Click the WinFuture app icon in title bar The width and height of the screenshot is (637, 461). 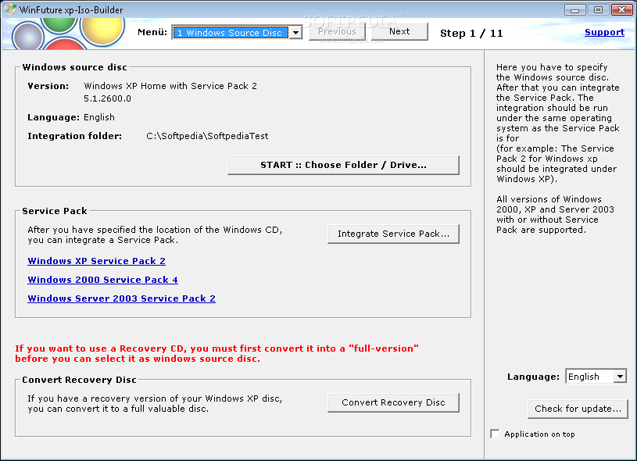click(10, 9)
